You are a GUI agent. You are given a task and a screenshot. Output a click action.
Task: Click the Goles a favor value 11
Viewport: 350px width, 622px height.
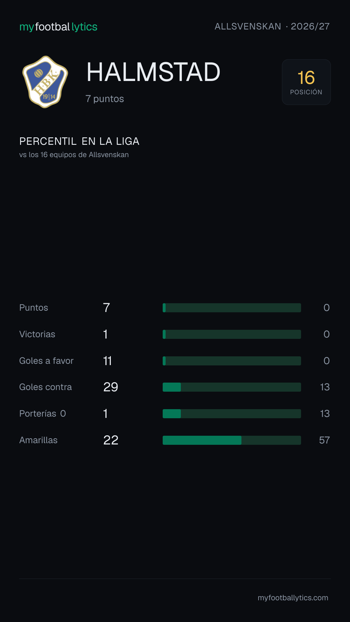click(x=107, y=361)
